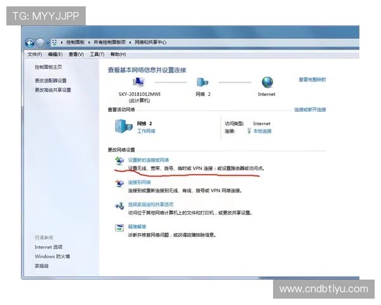
Task: Expand the arrow after 控制面板 breadcrumb
Action: point(89,43)
